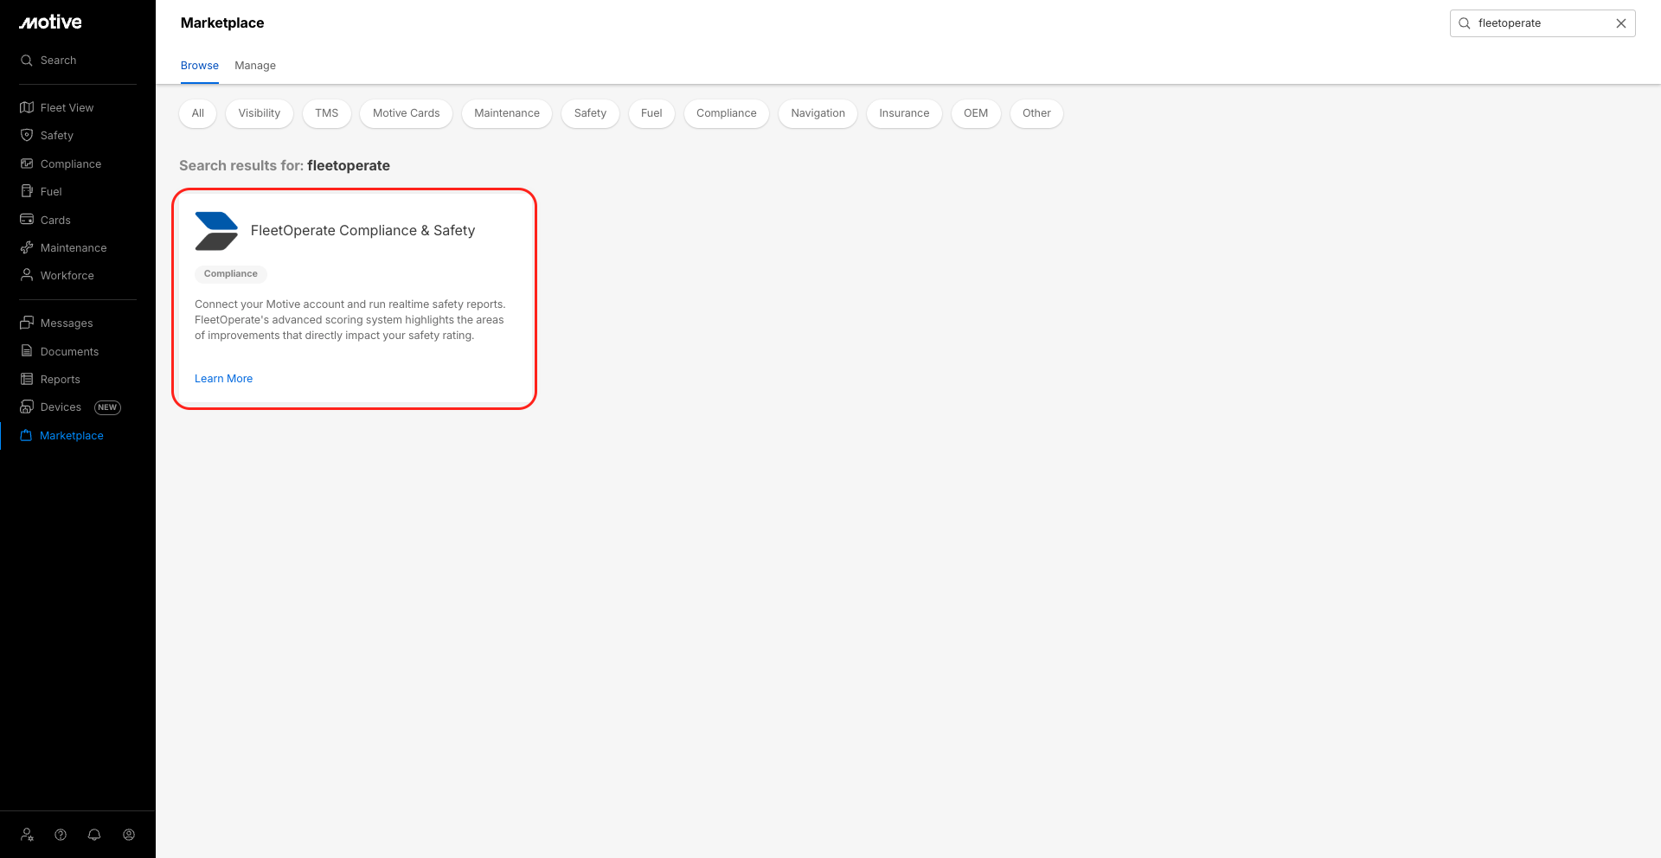Click the admin user settings icon

[27, 835]
